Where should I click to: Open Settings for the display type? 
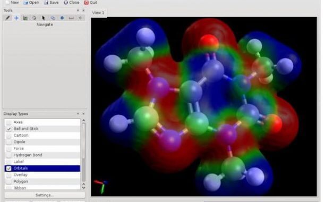[x=45, y=195]
